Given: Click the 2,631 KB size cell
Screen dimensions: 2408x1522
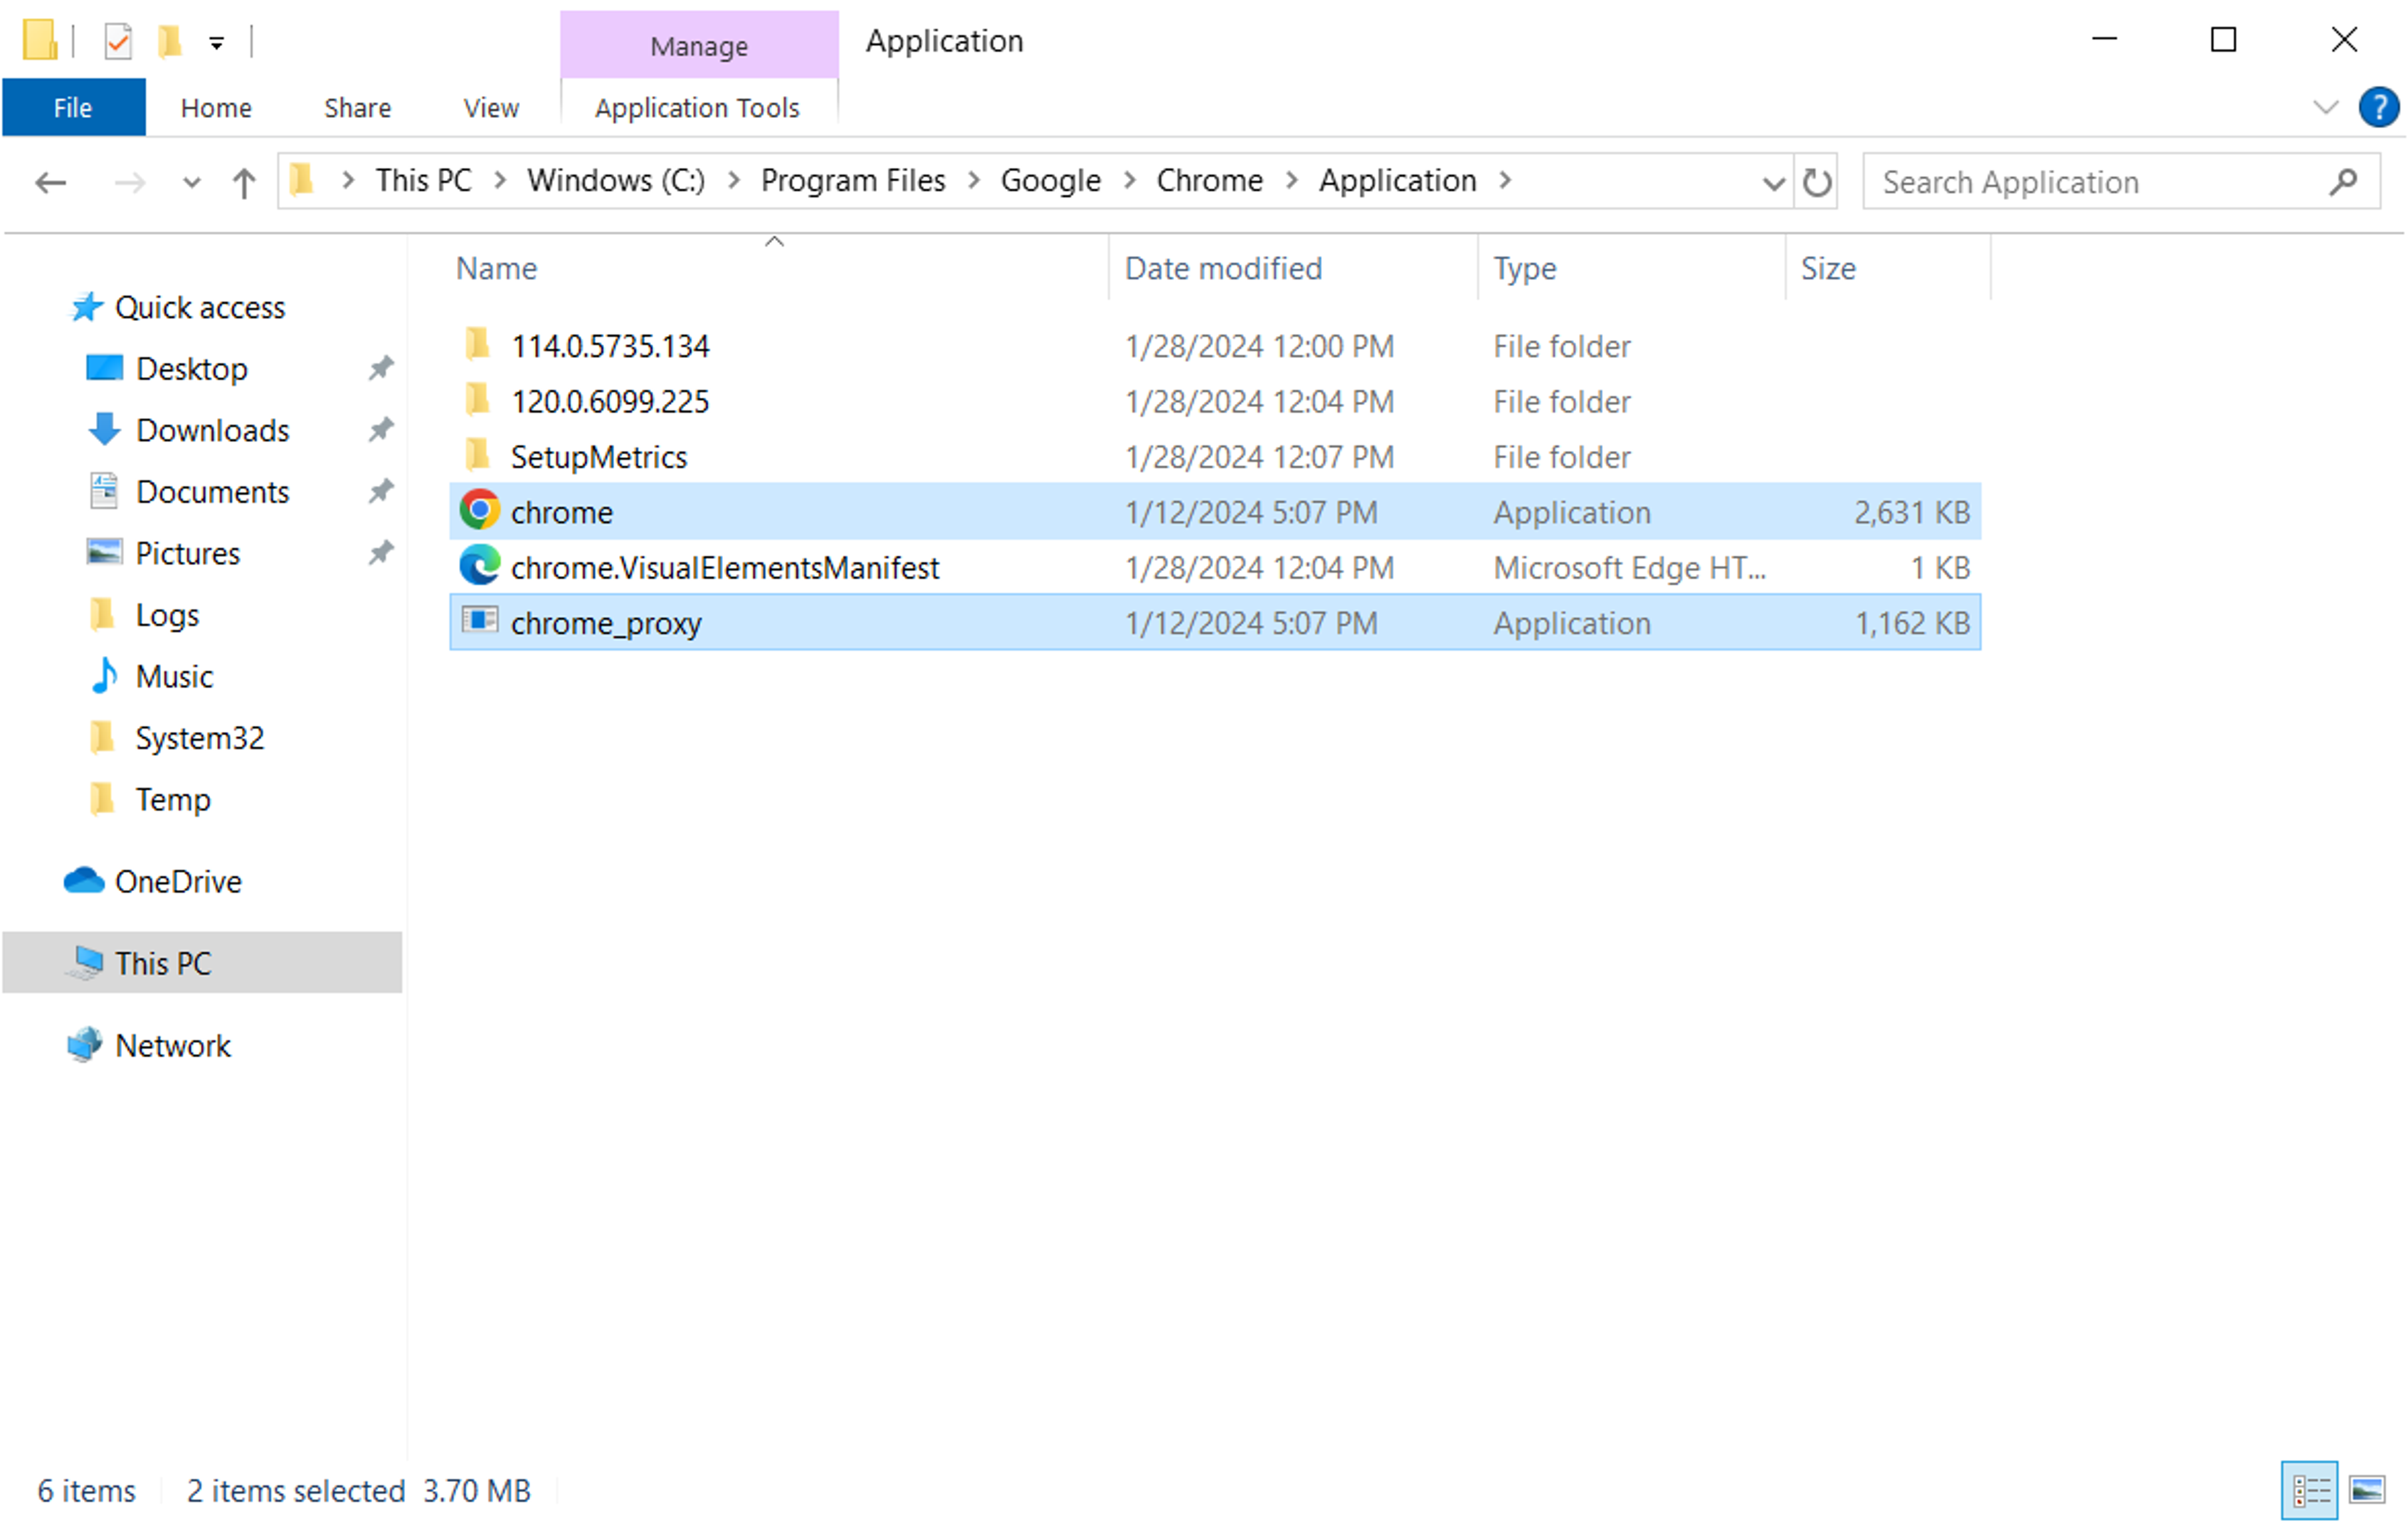Looking at the screenshot, I should [x=1911, y=512].
